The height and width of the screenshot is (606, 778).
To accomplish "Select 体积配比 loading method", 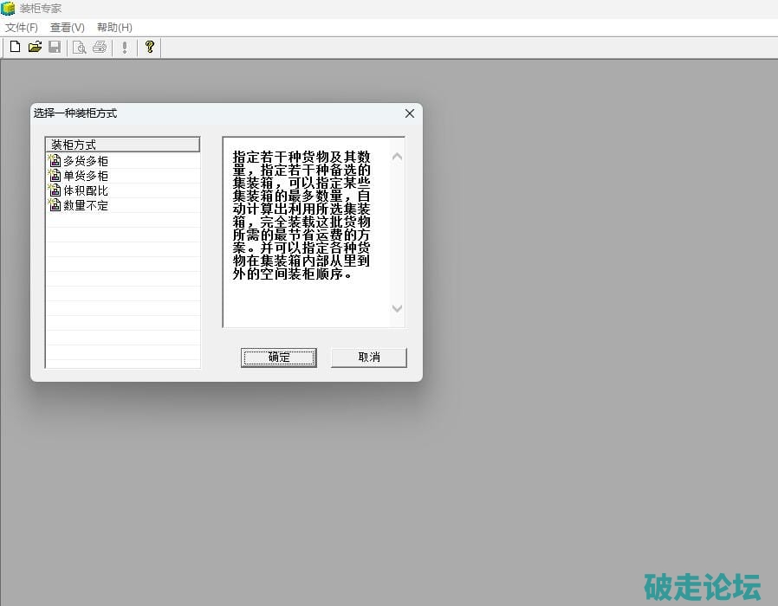I will point(86,190).
